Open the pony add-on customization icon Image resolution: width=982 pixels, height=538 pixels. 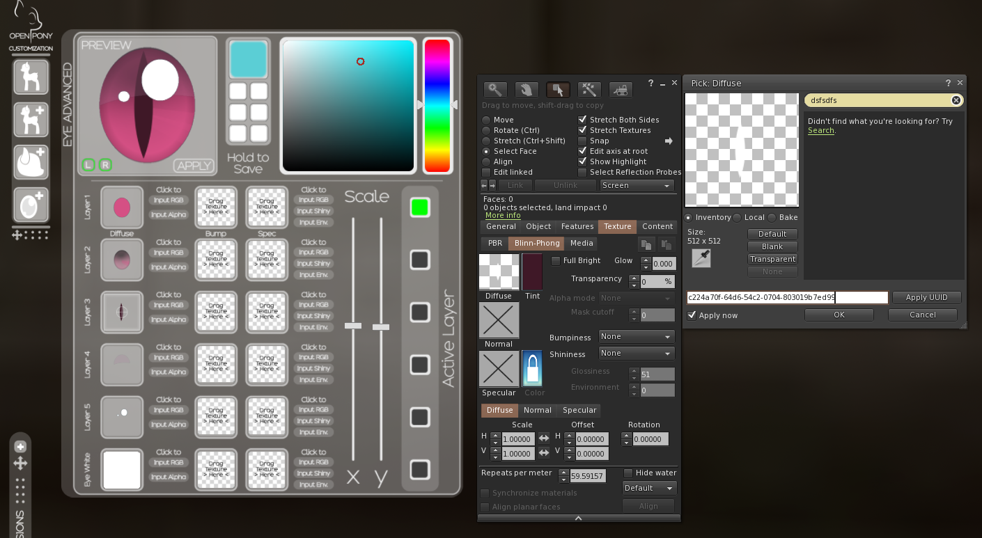coord(31,120)
